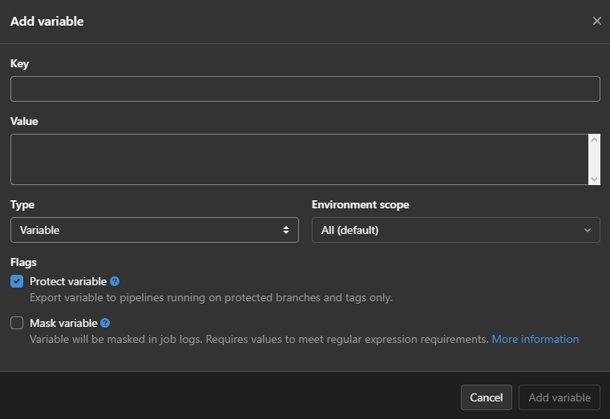The width and height of the screenshot is (610, 419).
Task: Click the Key field label
Action: (19, 63)
